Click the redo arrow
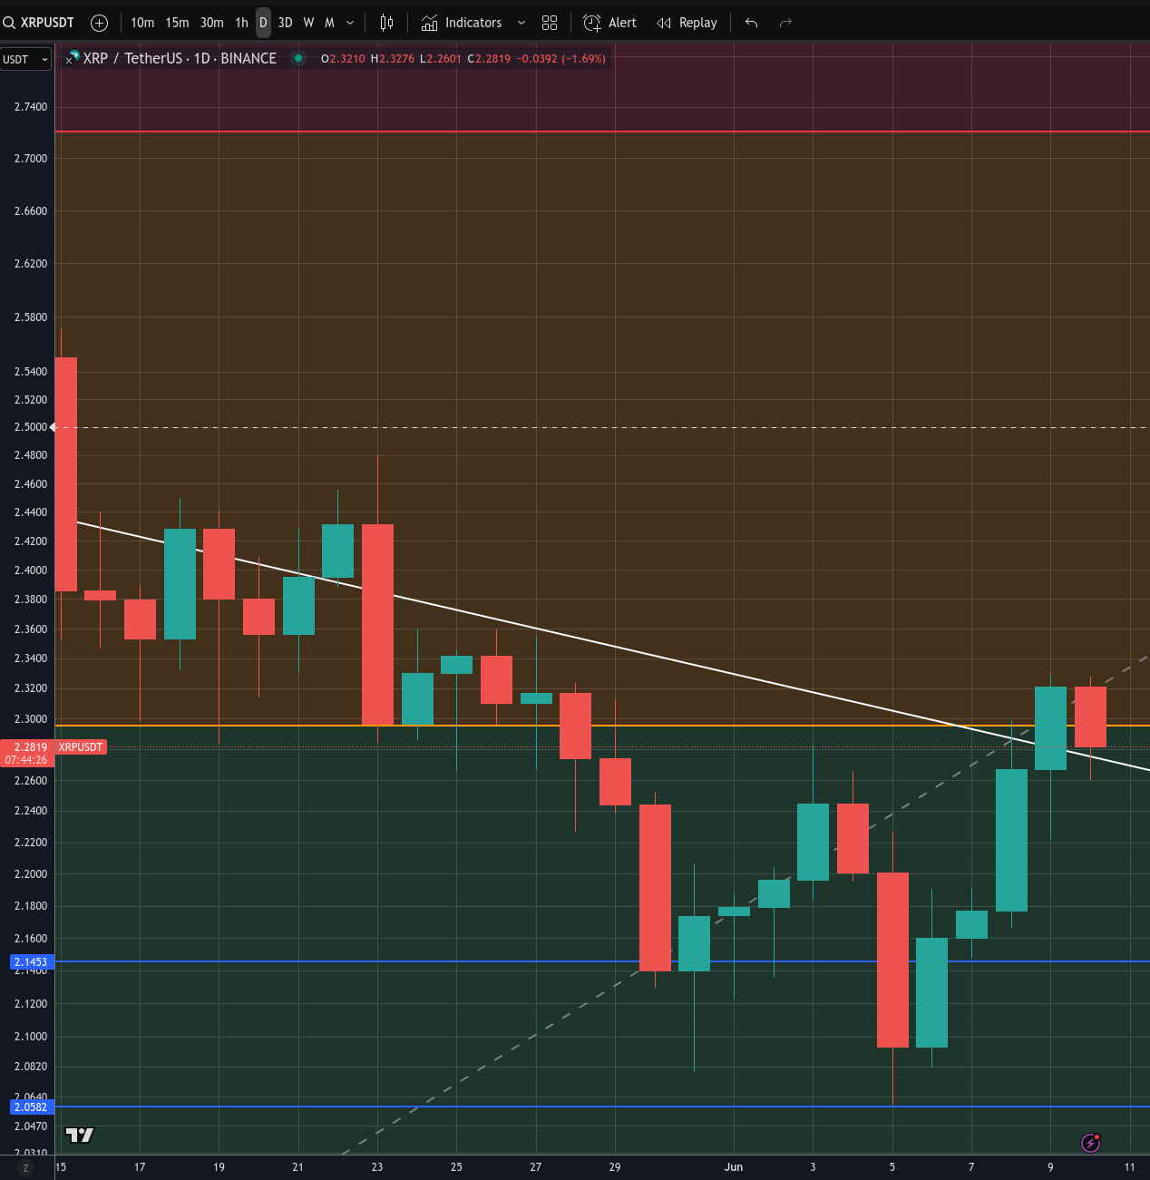This screenshot has width=1150, height=1180. [786, 23]
